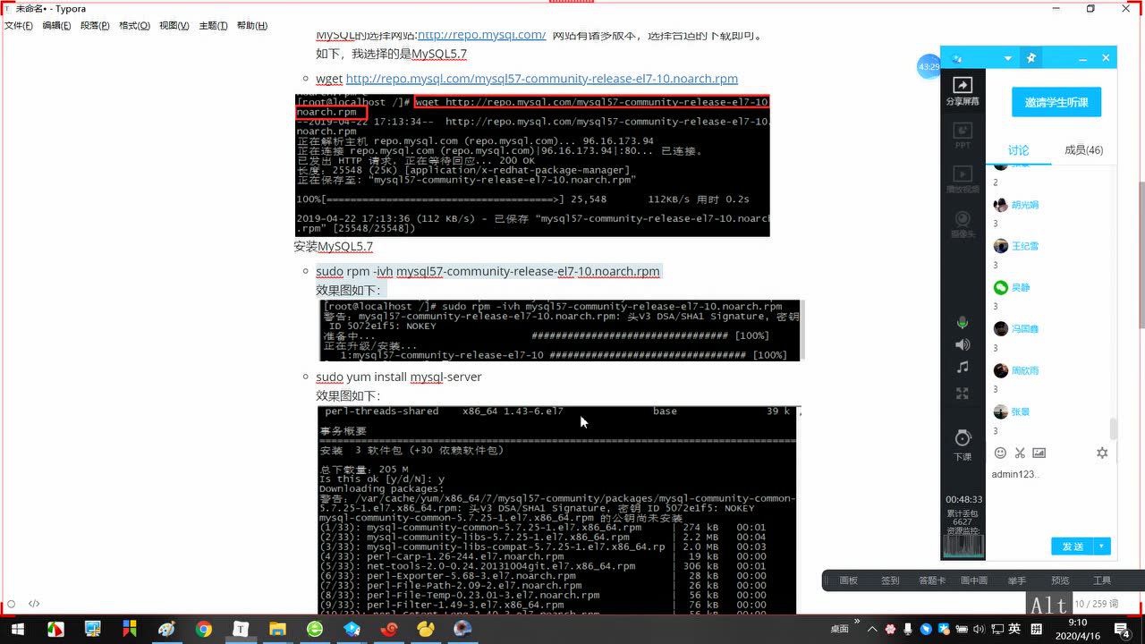The width and height of the screenshot is (1145, 644).
Task: Open chat settings gear icon
Action: (x=1102, y=453)
